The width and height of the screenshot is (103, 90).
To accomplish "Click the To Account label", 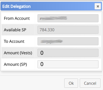I will click(14, 41).
